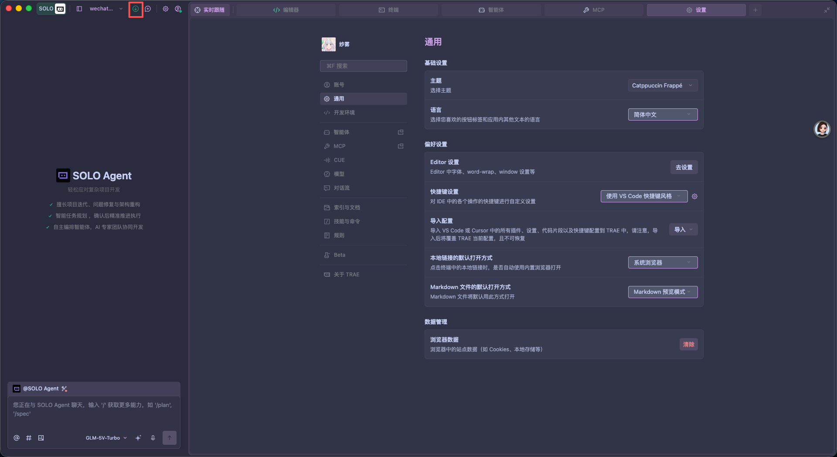The width and height of the screenshot is (837, 457).
Task: Toggle the SOLO mode switch
Action: coord(51,9)
